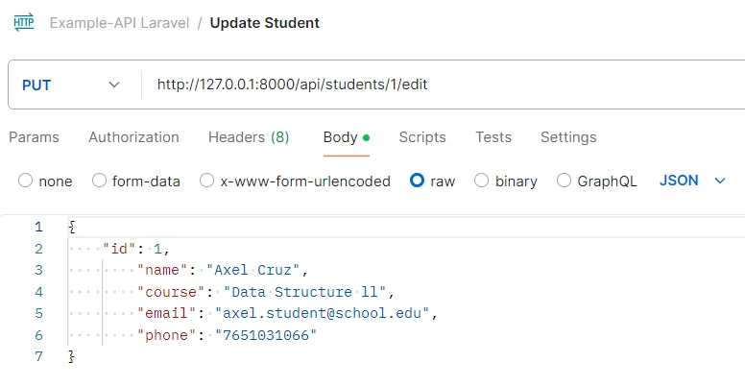Select the none body type
This screenshot has height=387, width=745.
tap(26, 181)
